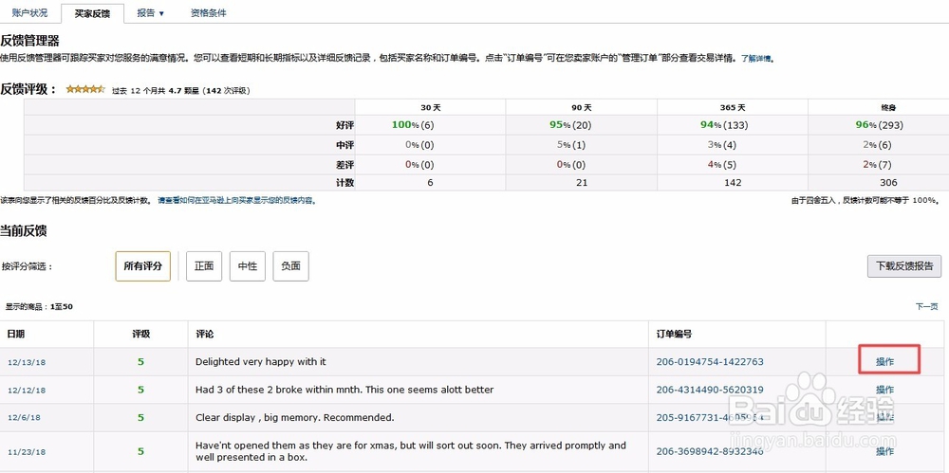Click the comment starting 'Had 3 of these'
The height and width of the screenshot is (473, 949).
[344, 390]
